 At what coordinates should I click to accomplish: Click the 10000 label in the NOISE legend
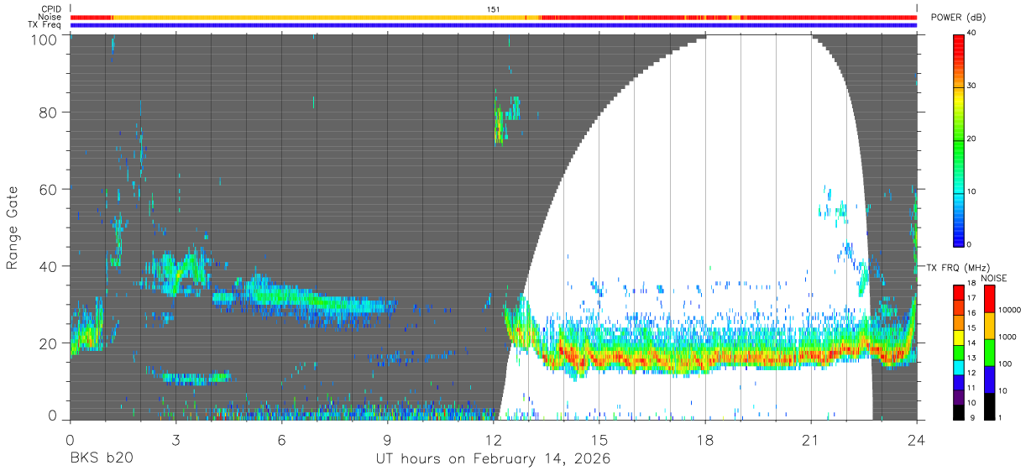[1010, 311]
